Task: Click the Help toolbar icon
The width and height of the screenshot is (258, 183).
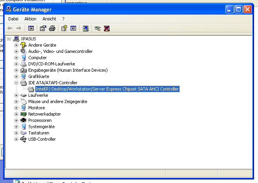Action: (x=64, y=28)
